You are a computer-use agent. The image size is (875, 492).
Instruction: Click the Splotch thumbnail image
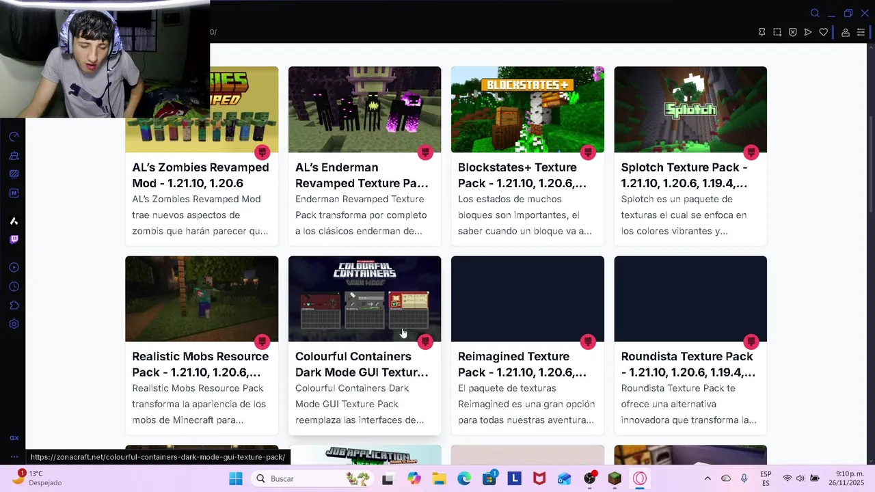(x=690, y=109)
